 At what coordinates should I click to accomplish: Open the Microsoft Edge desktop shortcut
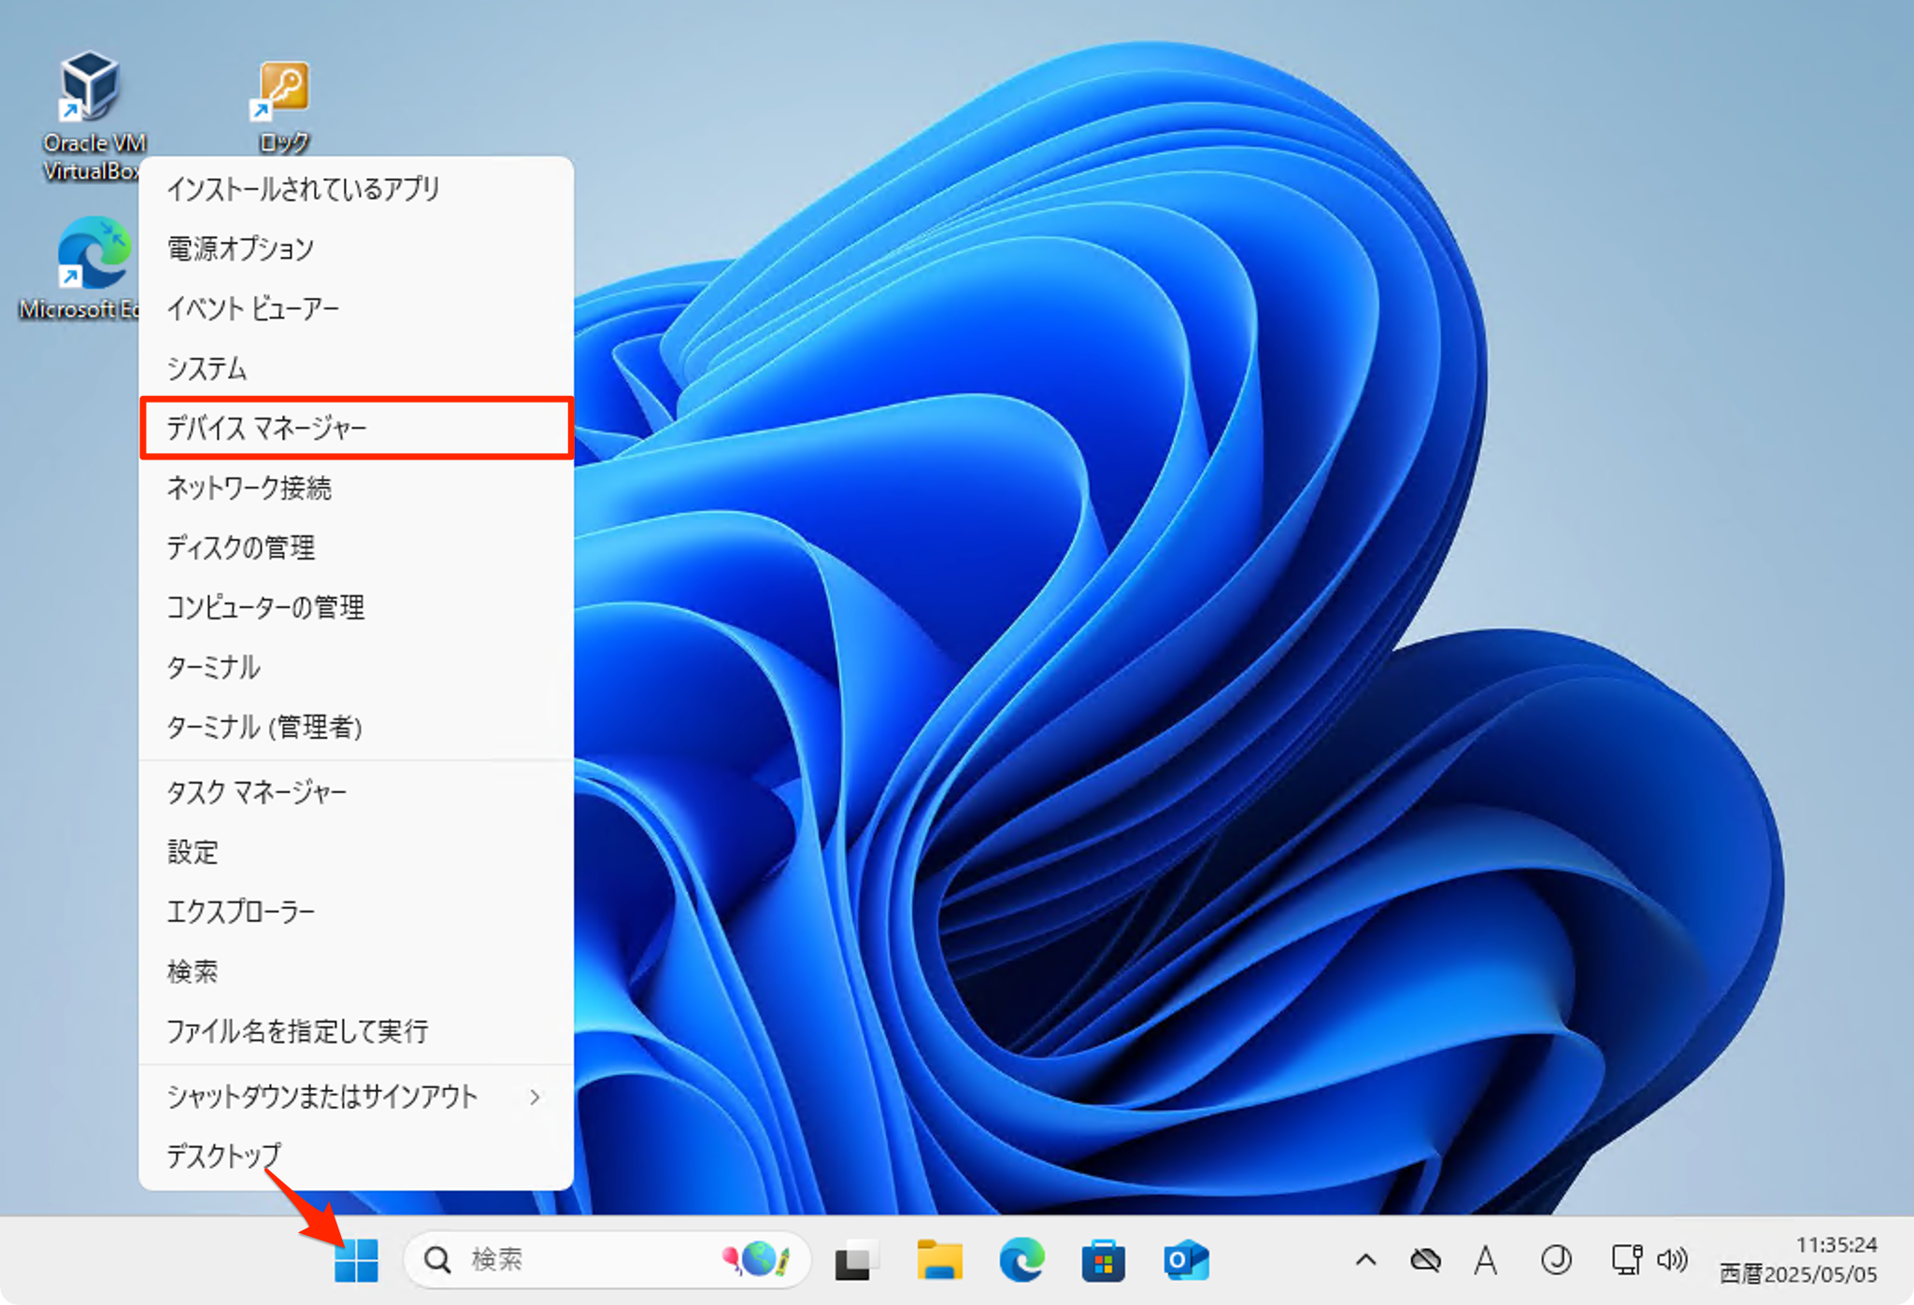pos(93,252)
